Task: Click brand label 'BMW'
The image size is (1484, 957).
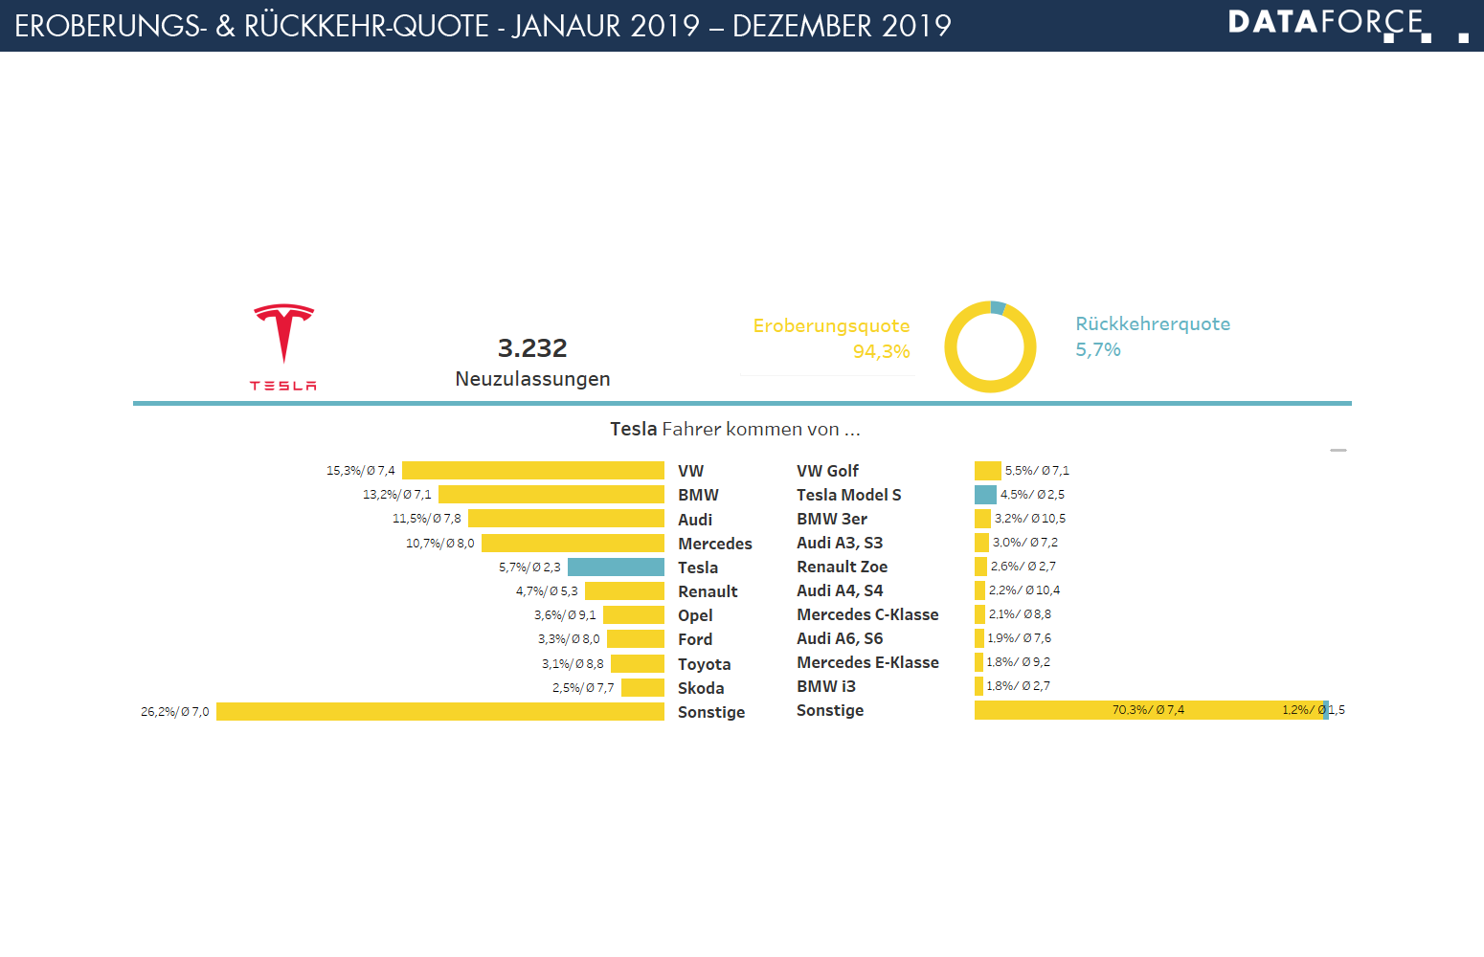Action: [698, 495]
